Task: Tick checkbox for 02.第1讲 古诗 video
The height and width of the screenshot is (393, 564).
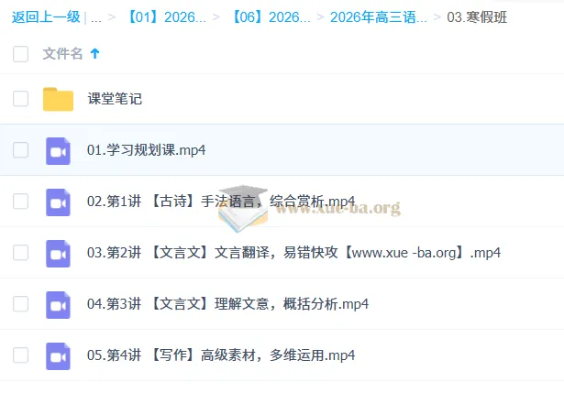Action: coord(20,202)
